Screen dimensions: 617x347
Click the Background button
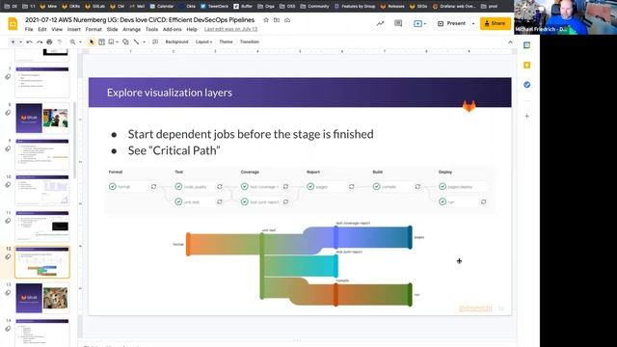(176, 41)
